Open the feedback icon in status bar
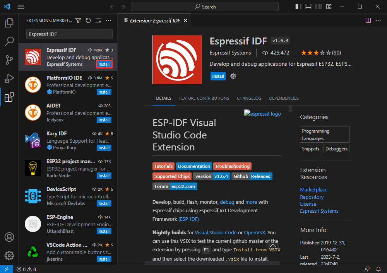The height and width of the screenshot is (273, 387). click(x=367, y=269)
